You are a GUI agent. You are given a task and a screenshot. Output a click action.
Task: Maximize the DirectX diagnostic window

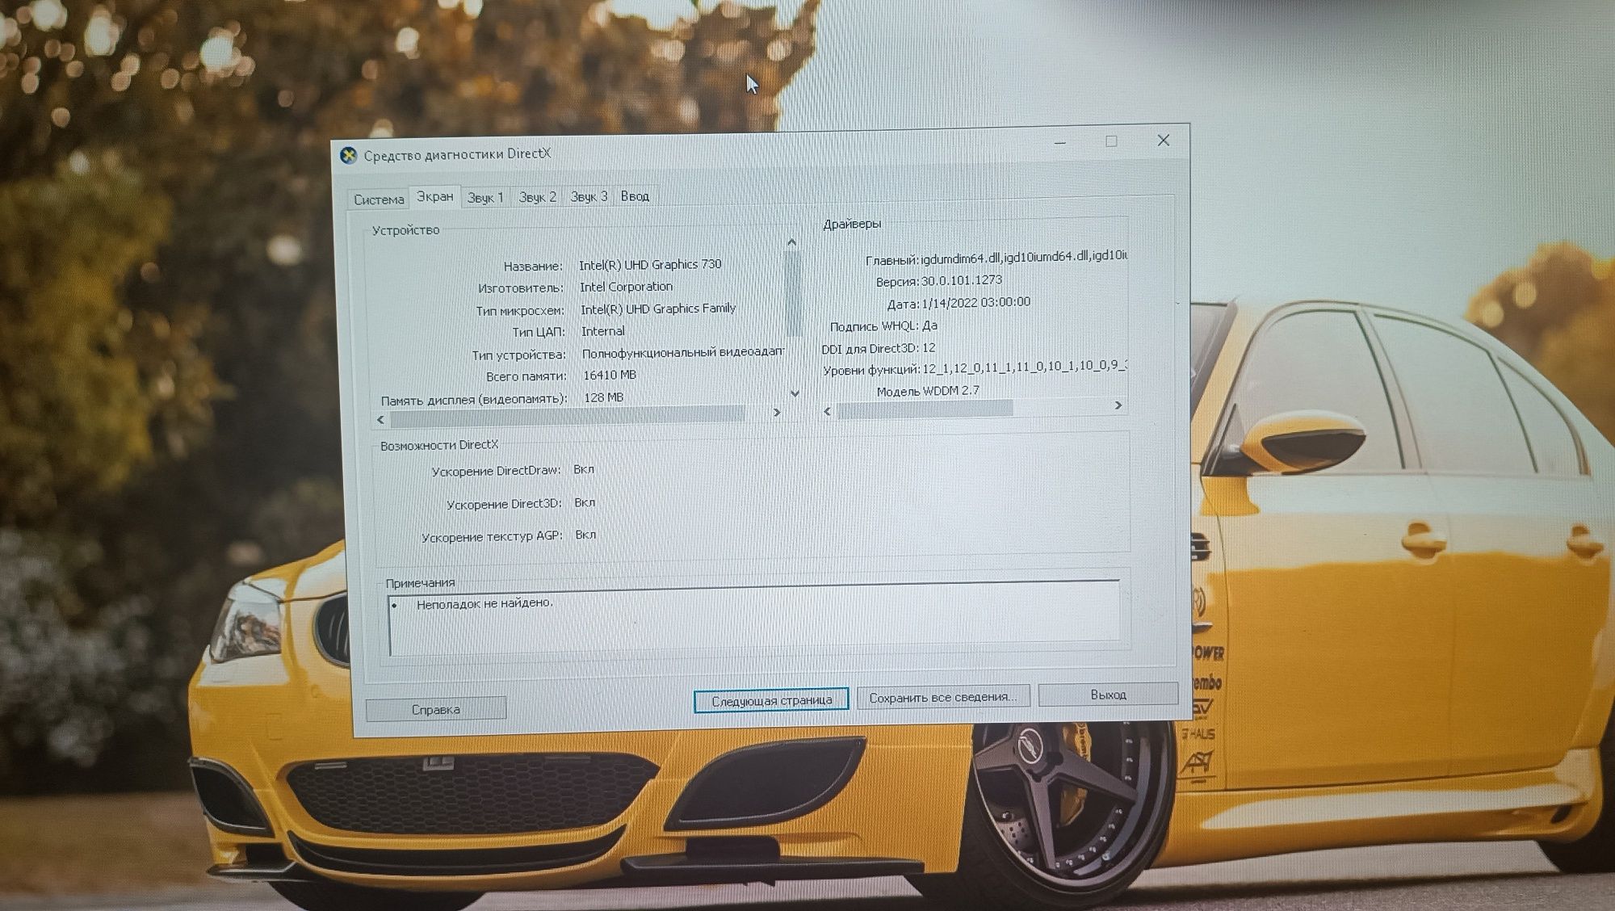coord(1111,141)
